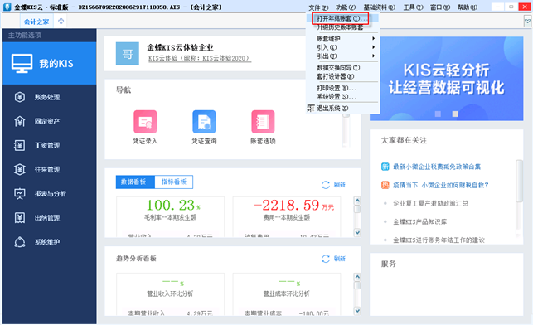Refresh the 数据看板 panel
Image resolution: width=533 pixels, height=325 pixels.
point(333,185)
